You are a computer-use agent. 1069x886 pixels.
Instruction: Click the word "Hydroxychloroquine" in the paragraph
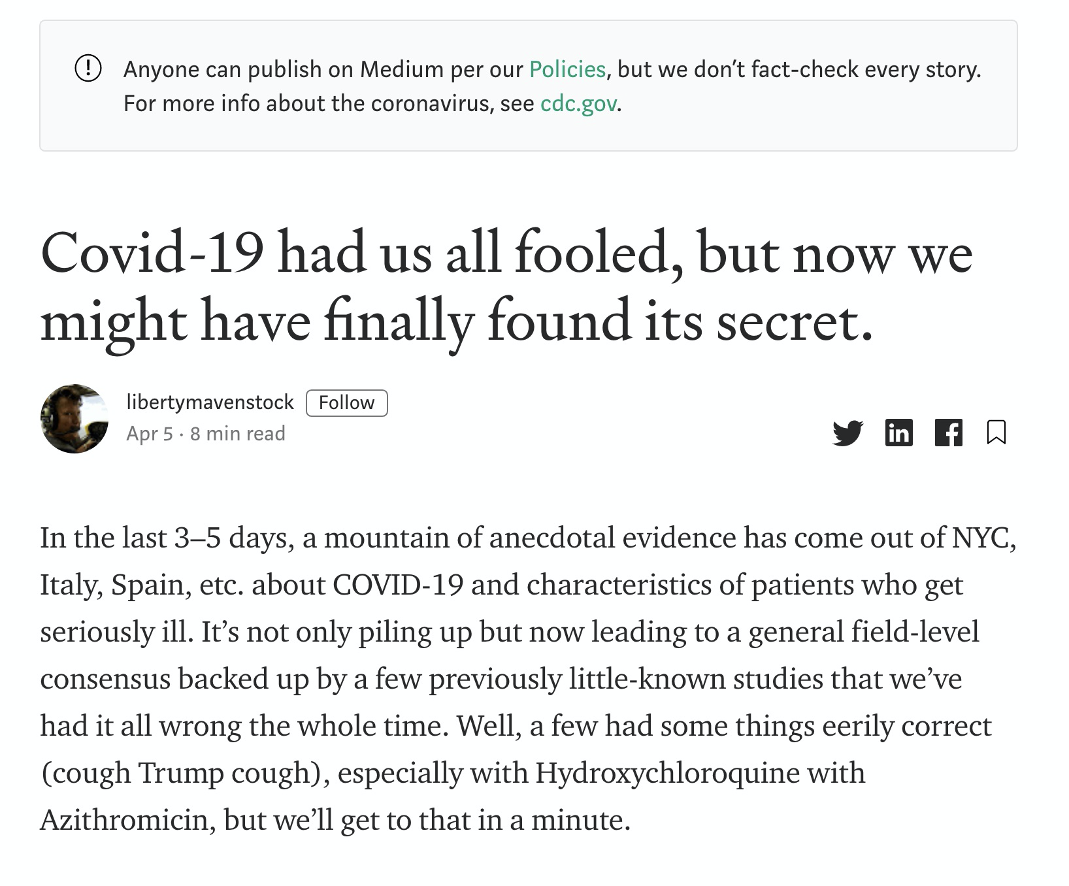(x=667, y=773)
